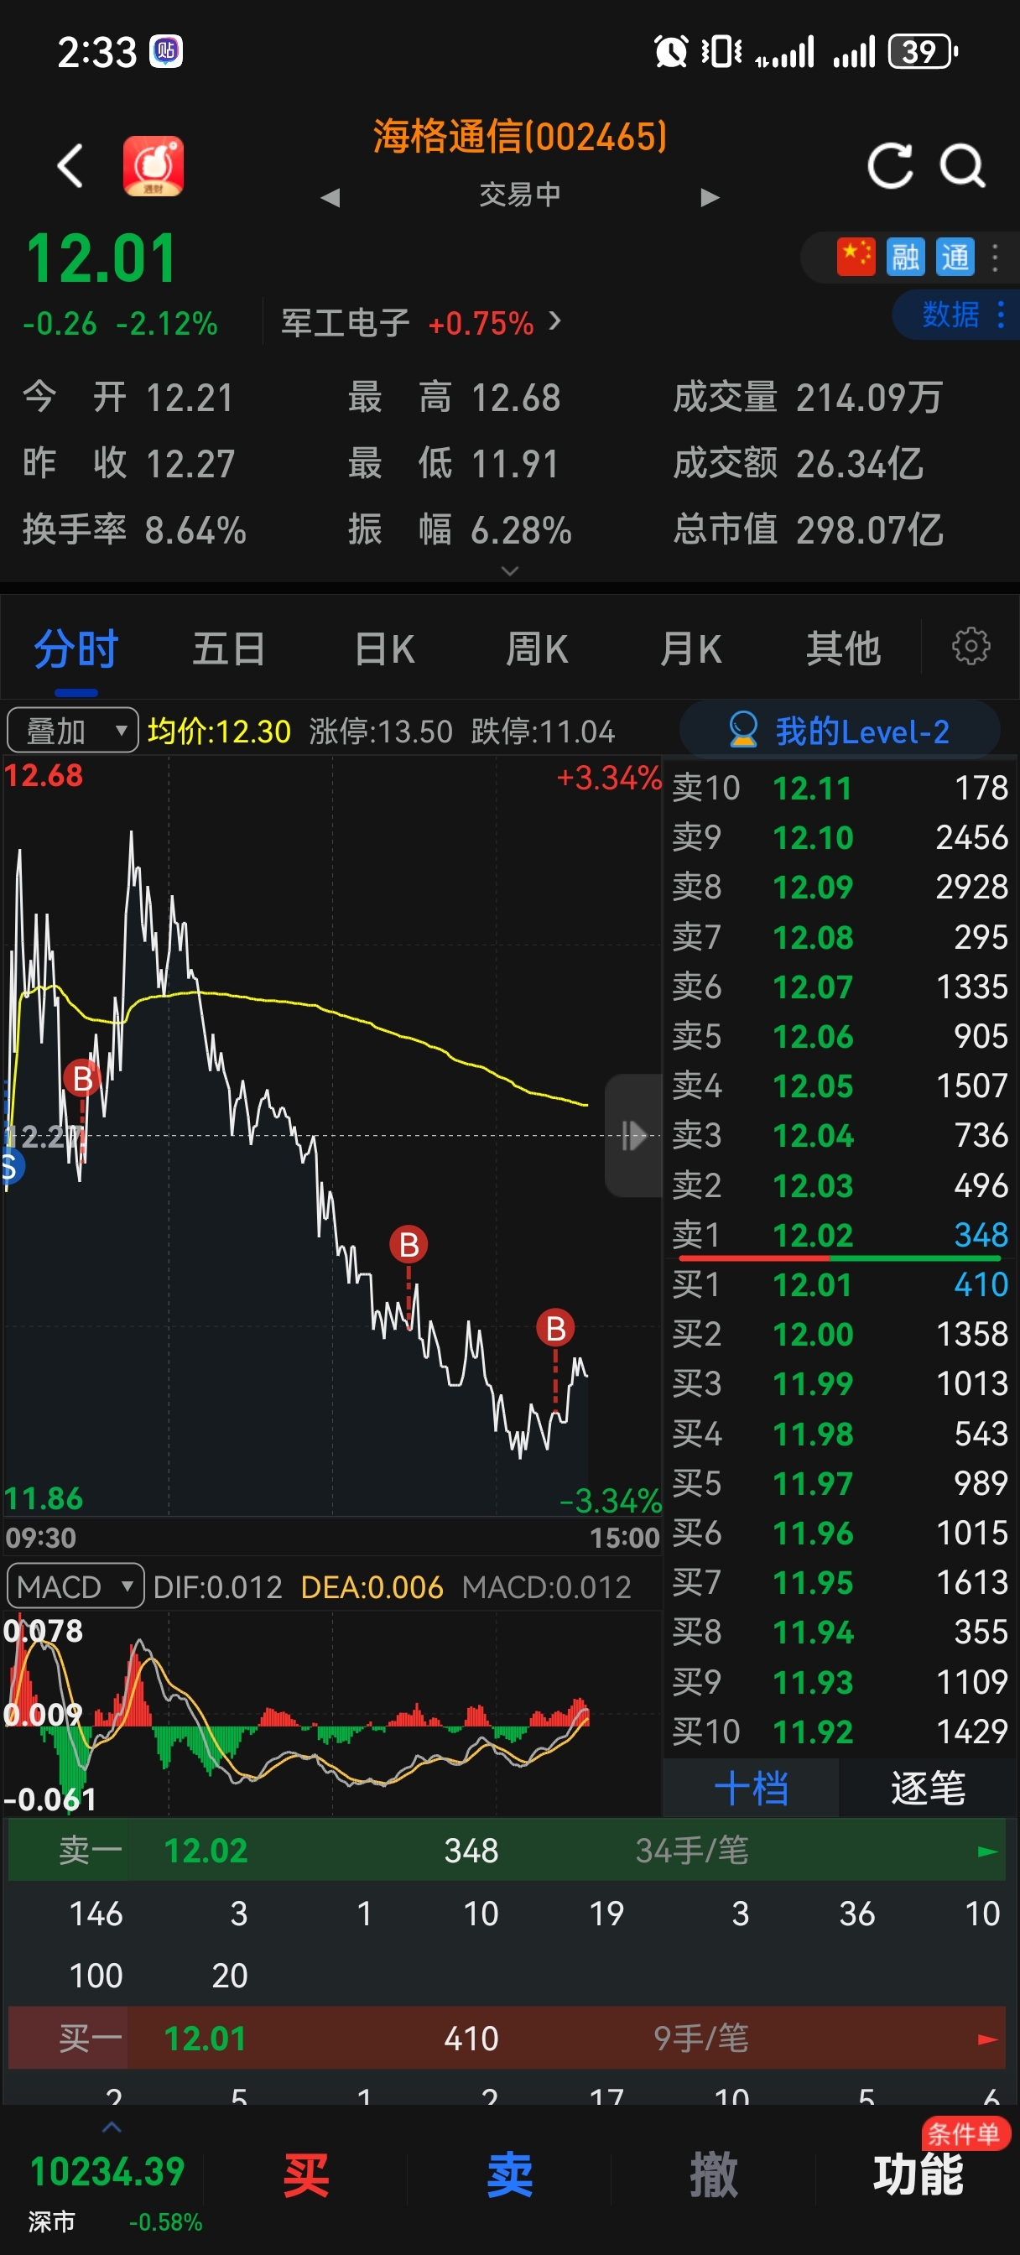This screenshot has width=1020, height=2255.
Task: Open the 数据 data button
Action: [x=956, y=314]
